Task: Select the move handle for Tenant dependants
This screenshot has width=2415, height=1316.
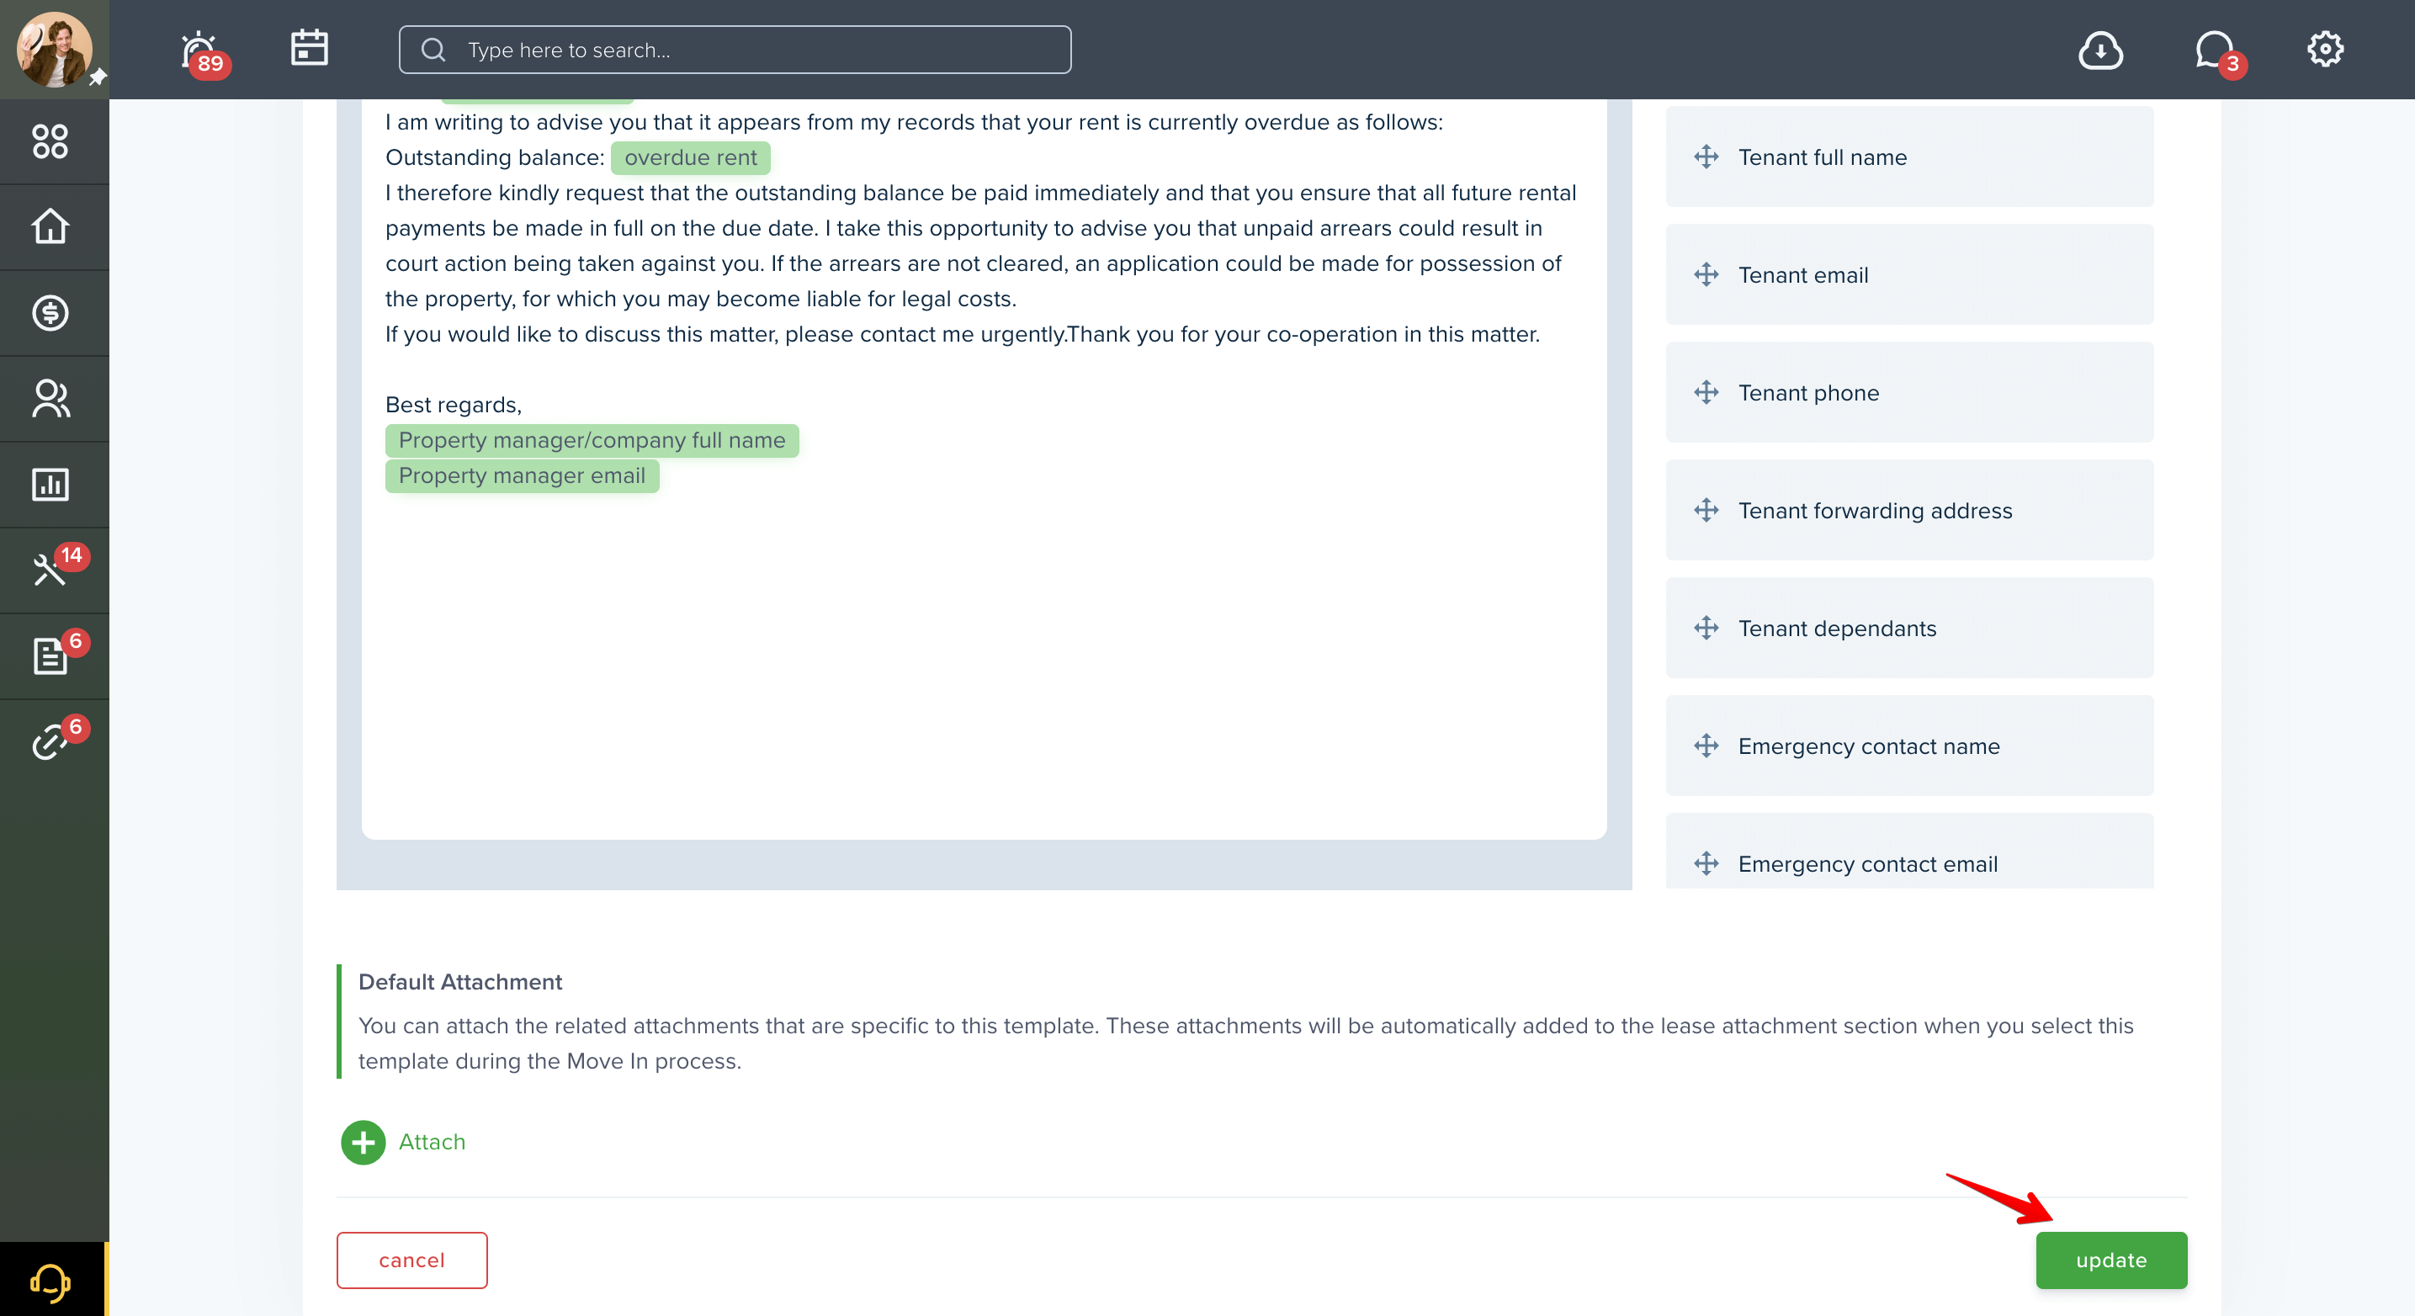Action: pos(1706,628)
